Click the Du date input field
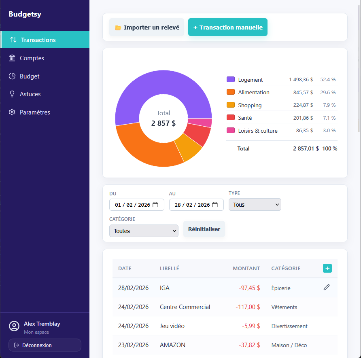The image size is (361, 358). [x=134, y=204]
